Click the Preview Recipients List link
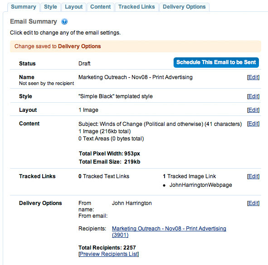Image resolution: width=268 pixels, height=265 pixels. pos(109,254)
